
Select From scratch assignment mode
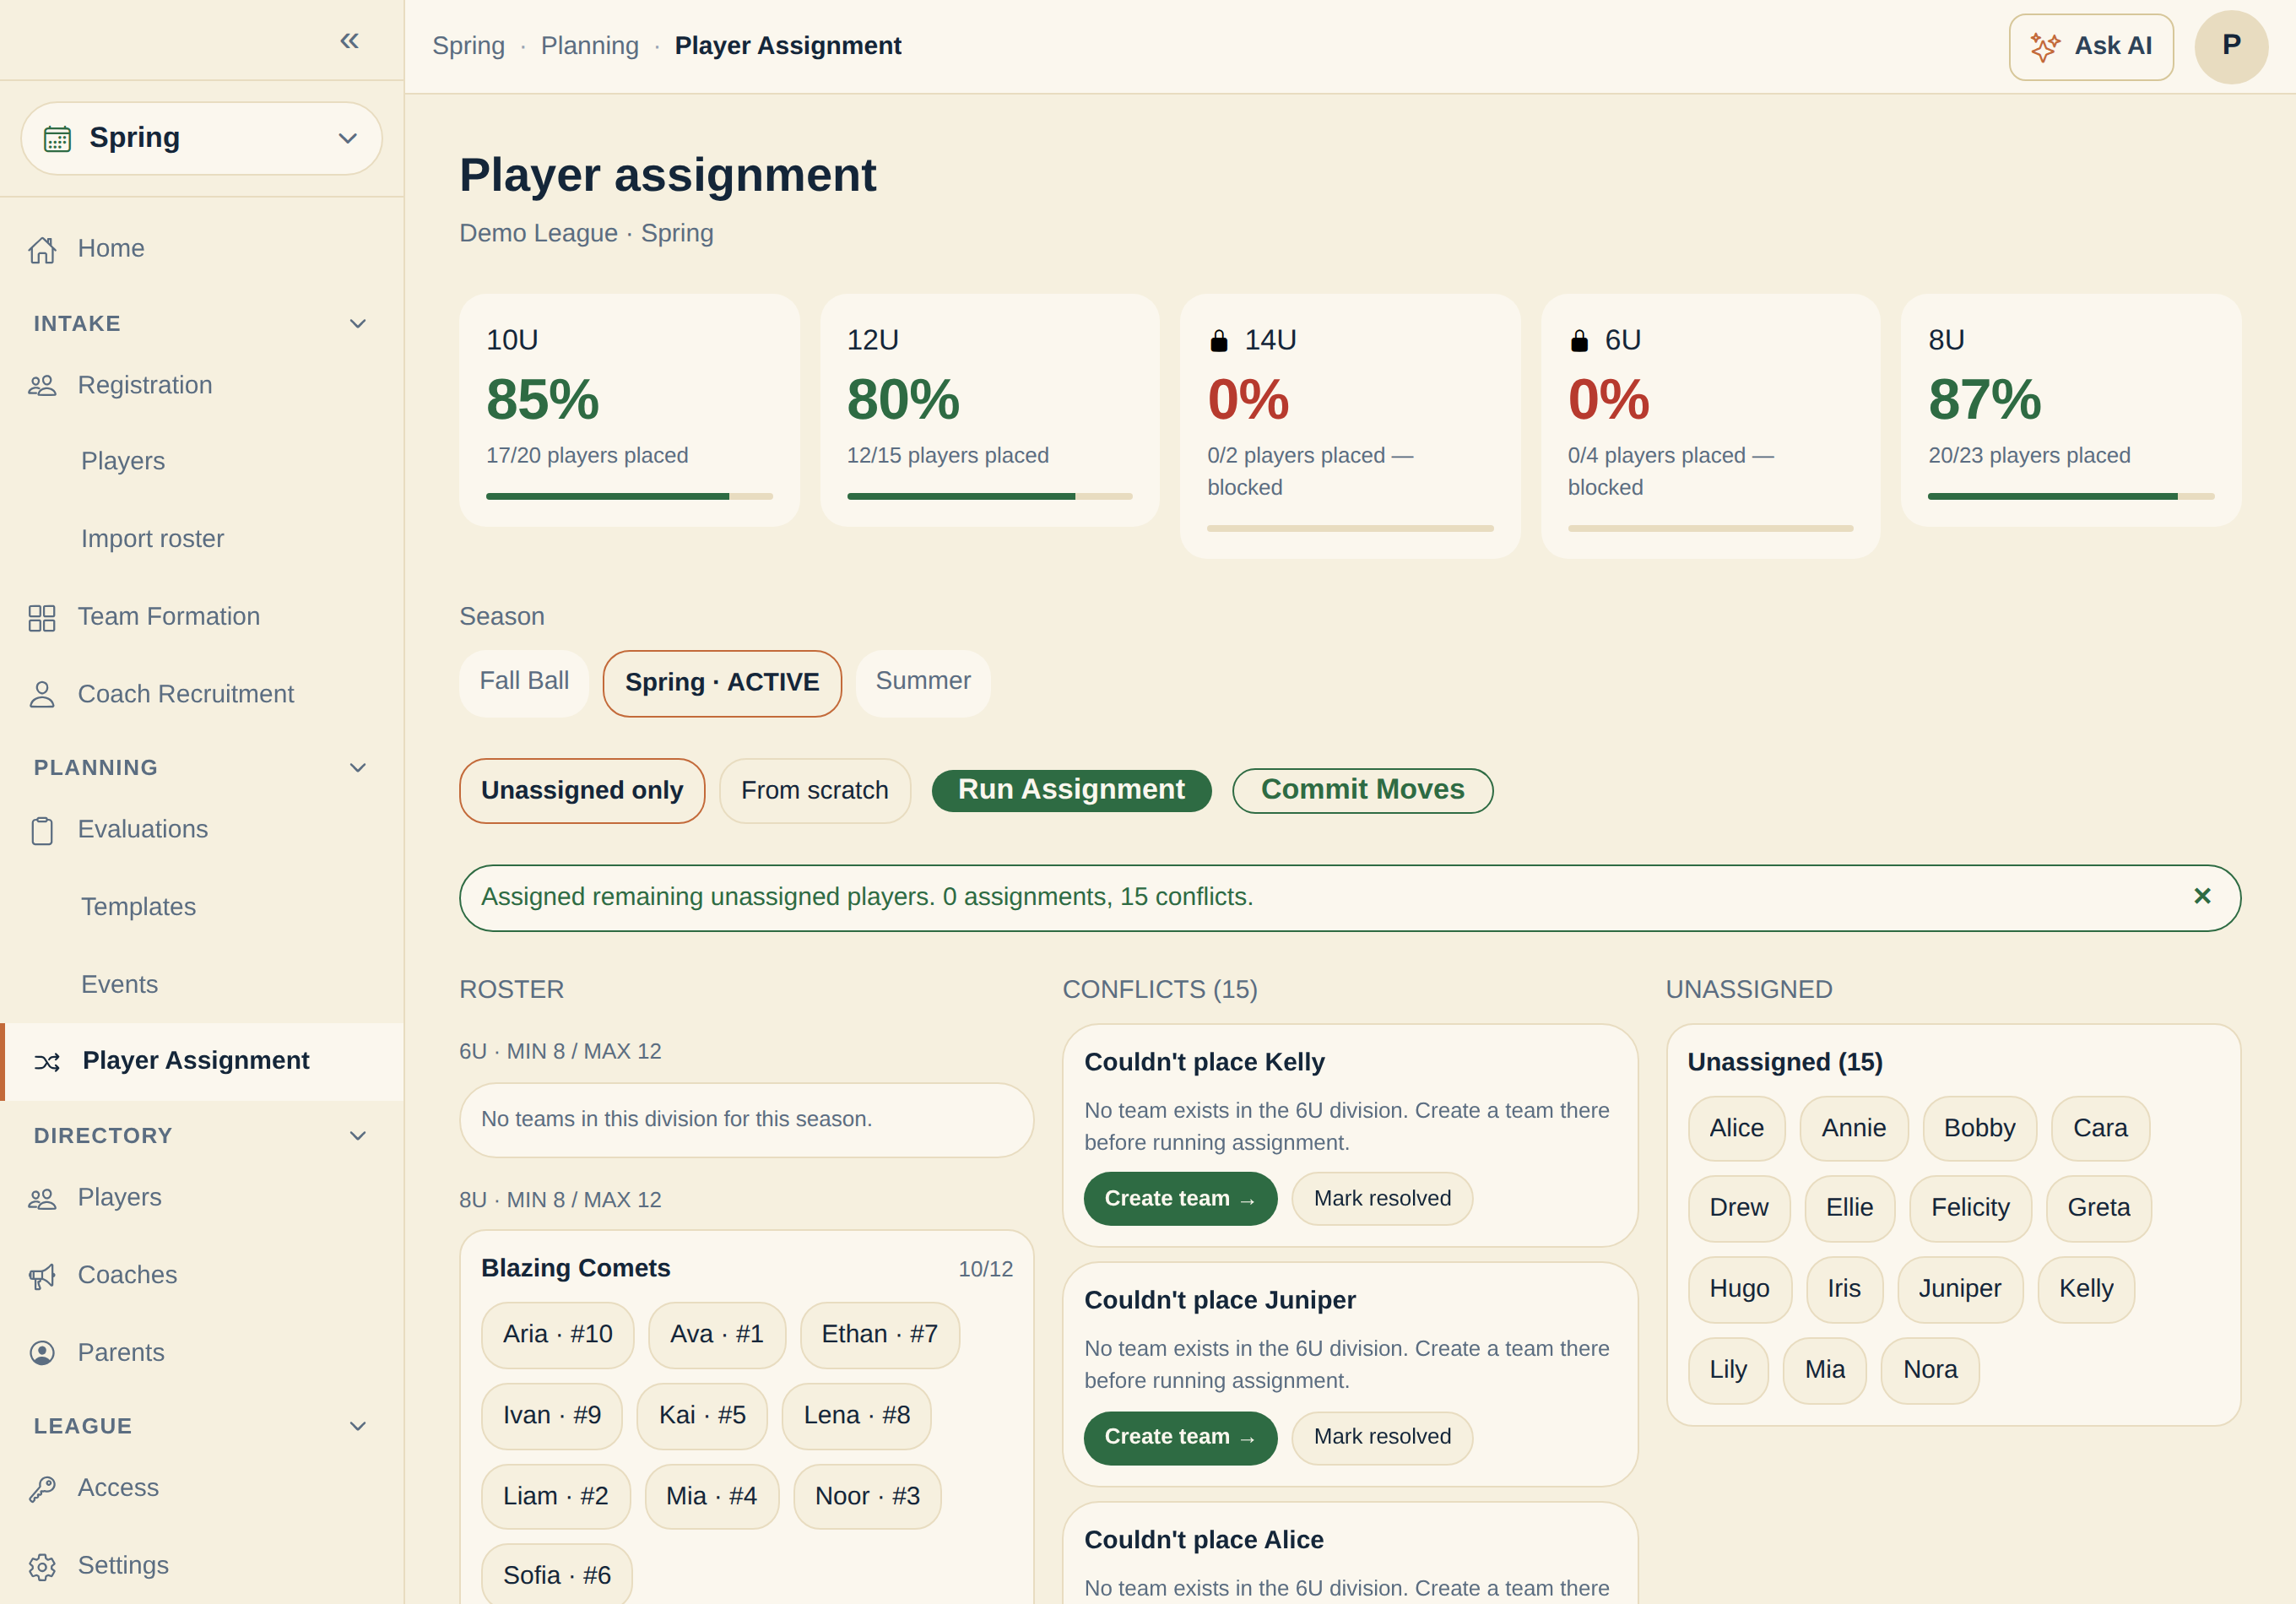814,791
